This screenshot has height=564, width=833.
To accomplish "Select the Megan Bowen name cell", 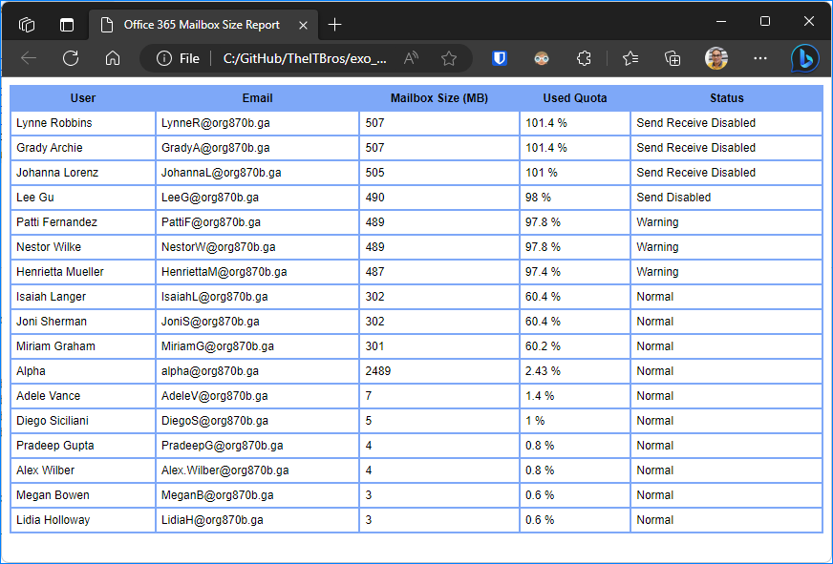I will pos(83,495).
